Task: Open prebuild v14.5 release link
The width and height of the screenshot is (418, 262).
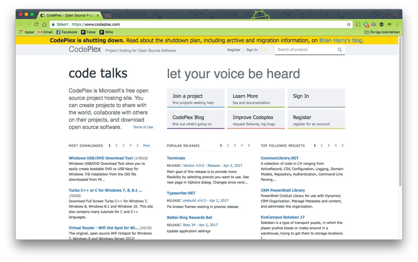Action: 206,201
